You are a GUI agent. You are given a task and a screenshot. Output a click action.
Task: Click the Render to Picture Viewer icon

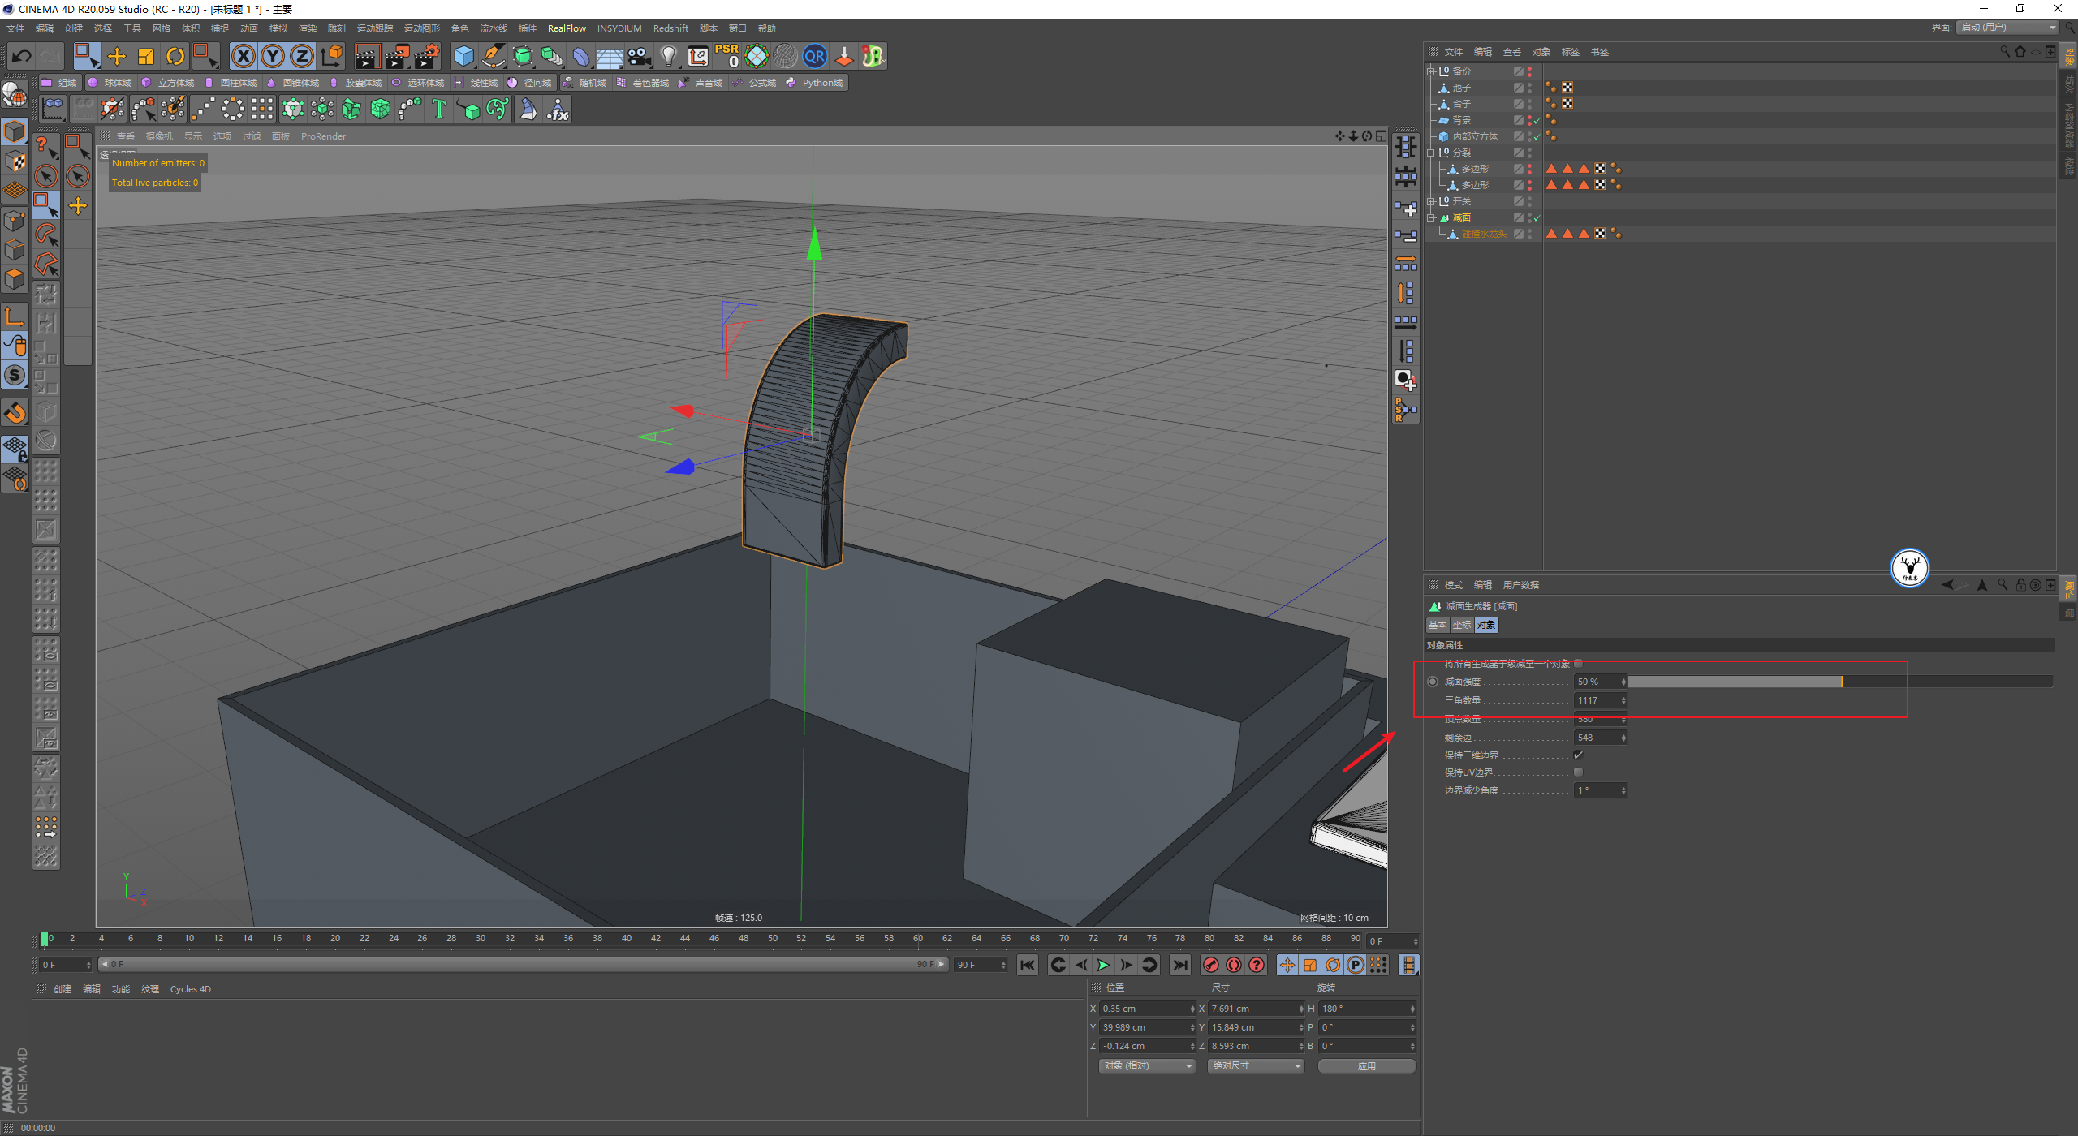[397, 56]
